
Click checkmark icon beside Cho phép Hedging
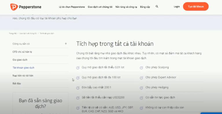tap(141, 88)
